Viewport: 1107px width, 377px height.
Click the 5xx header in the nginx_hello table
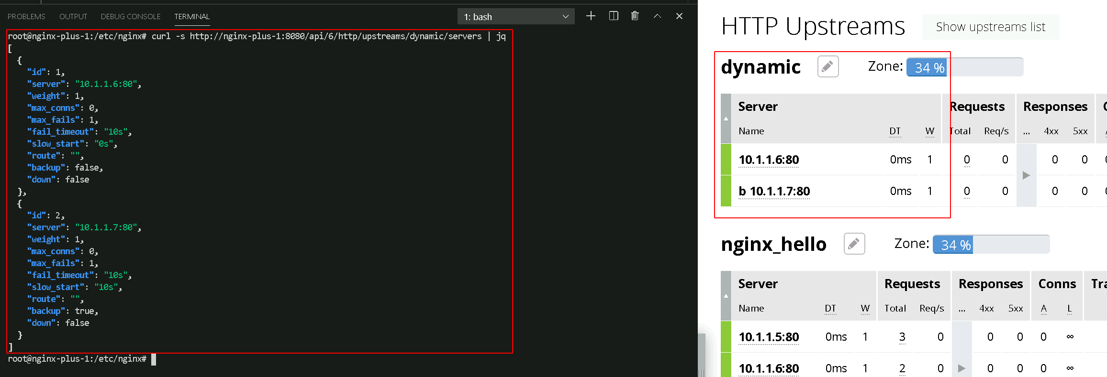click(1016, 308)
